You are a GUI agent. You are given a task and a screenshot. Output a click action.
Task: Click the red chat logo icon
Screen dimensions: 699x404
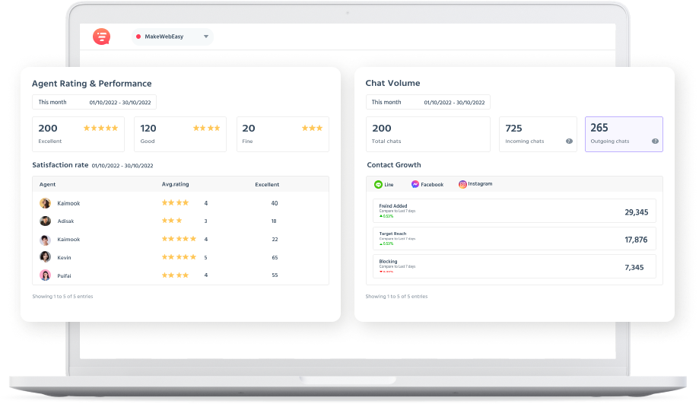(x=102, y=37)
